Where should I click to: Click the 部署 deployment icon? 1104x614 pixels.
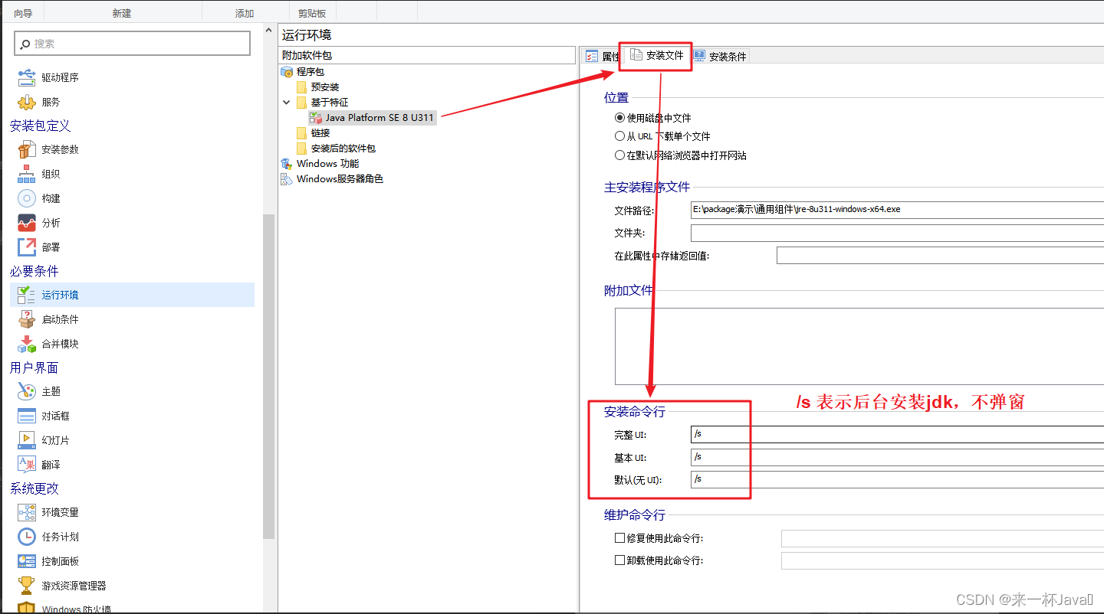point(27,247)
